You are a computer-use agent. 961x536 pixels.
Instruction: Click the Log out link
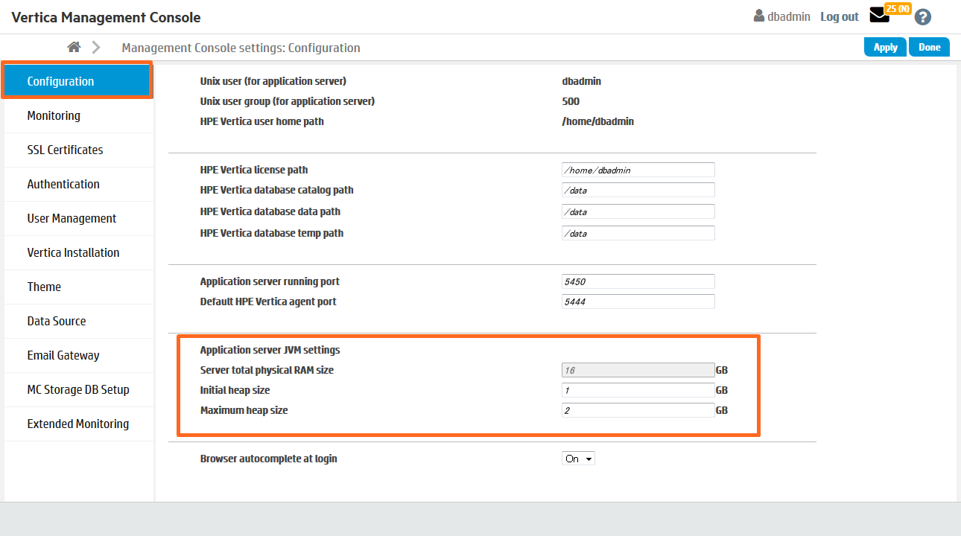[x=840, y=16]
